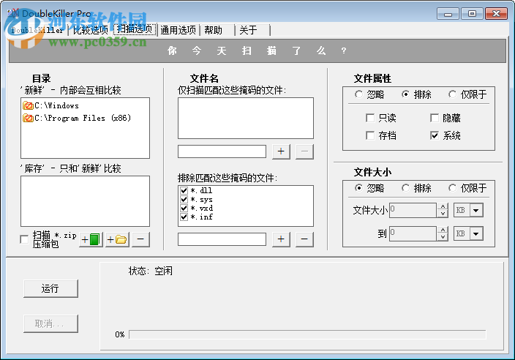Click the 到 size number field
515x360 pixels.
point(413,233)
